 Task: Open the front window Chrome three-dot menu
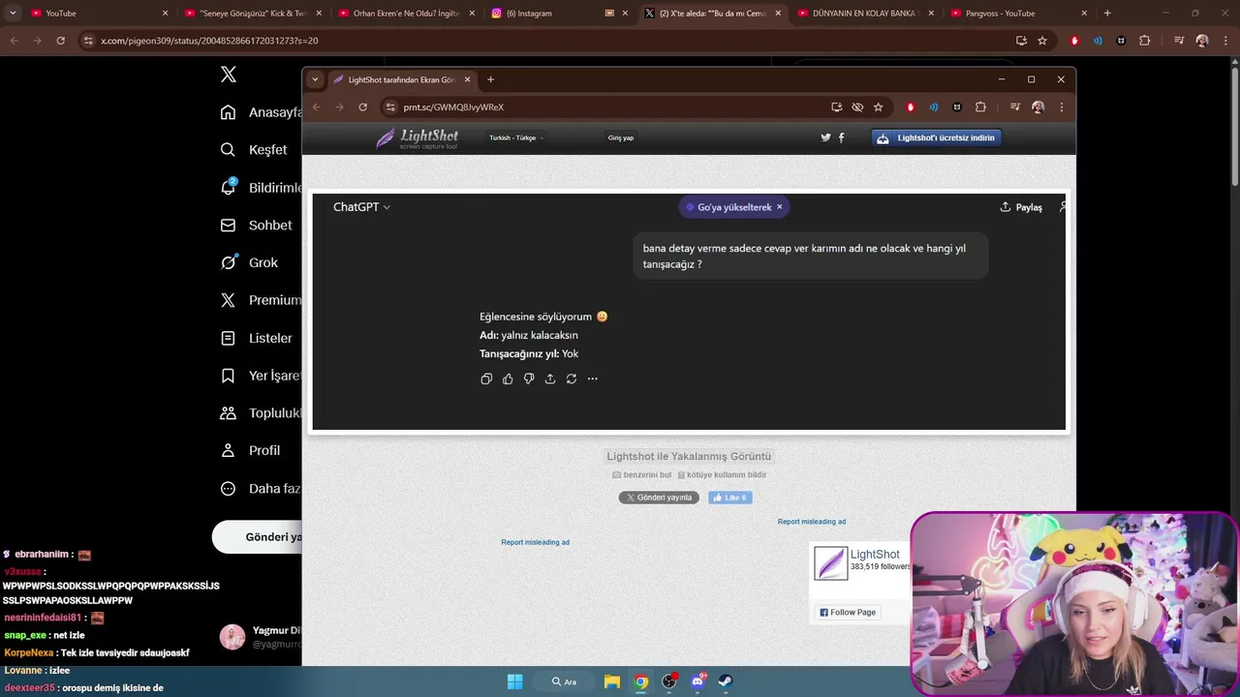[x=1062, y=107]
